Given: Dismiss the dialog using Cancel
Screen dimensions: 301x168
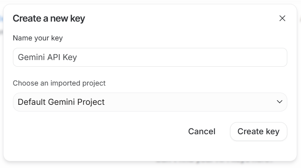Looking at the screenshot, I should click(x=201, y=131).
